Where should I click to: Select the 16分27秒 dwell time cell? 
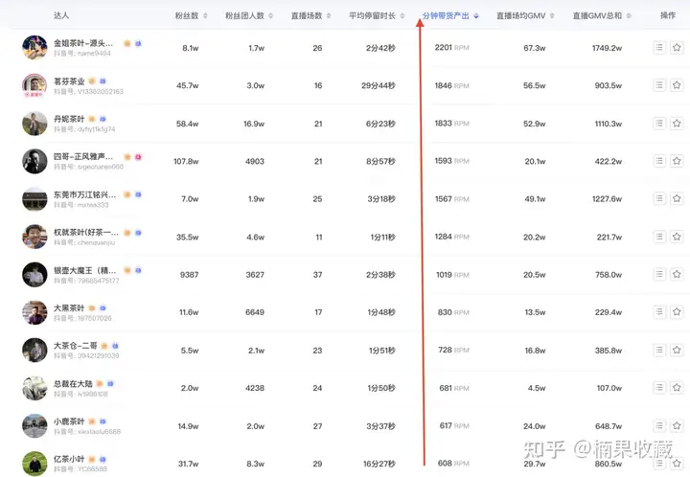point(379,464)
